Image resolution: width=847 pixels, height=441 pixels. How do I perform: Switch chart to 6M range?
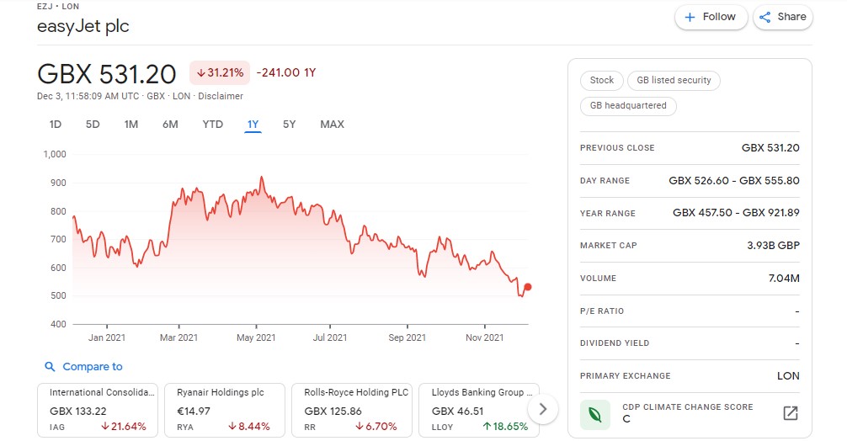click(x=170, y=125)
